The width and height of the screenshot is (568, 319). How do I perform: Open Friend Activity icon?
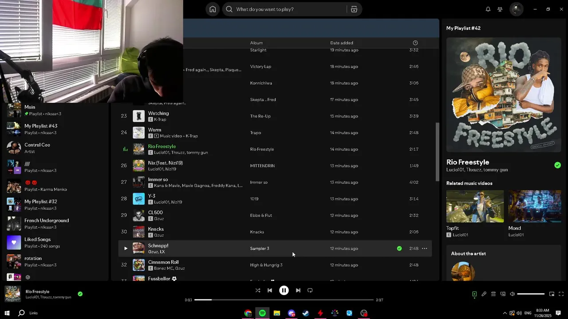[x=500, y=9]
